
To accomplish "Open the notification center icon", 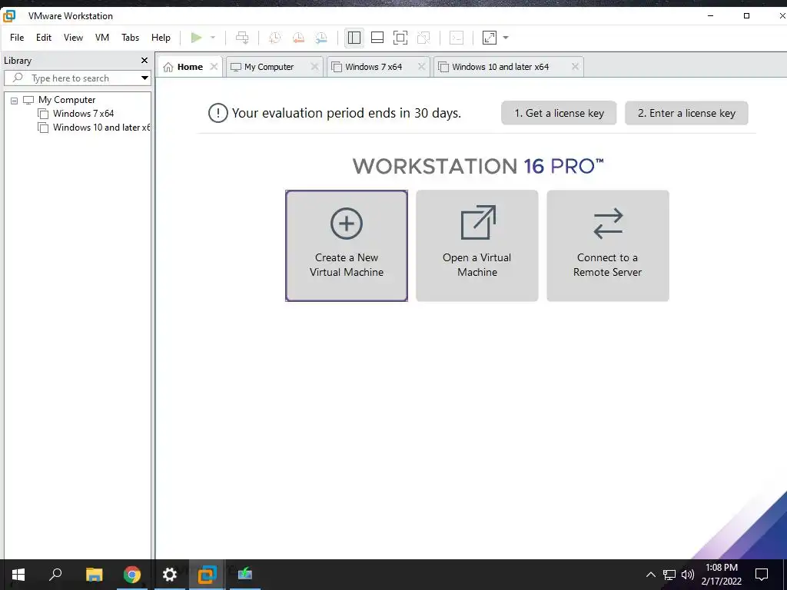I will (762, 575).
